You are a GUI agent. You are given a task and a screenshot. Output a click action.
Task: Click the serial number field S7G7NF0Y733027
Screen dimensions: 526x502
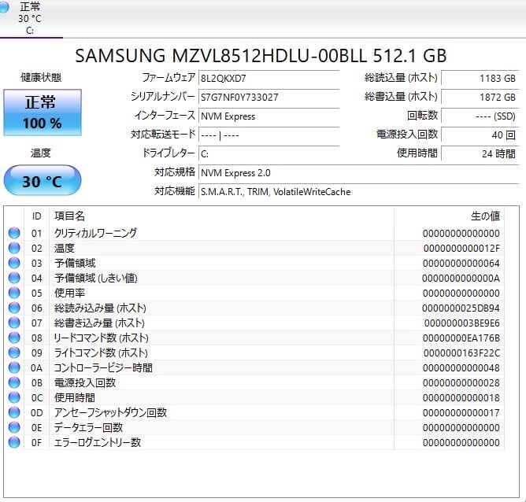coord(268,97)
